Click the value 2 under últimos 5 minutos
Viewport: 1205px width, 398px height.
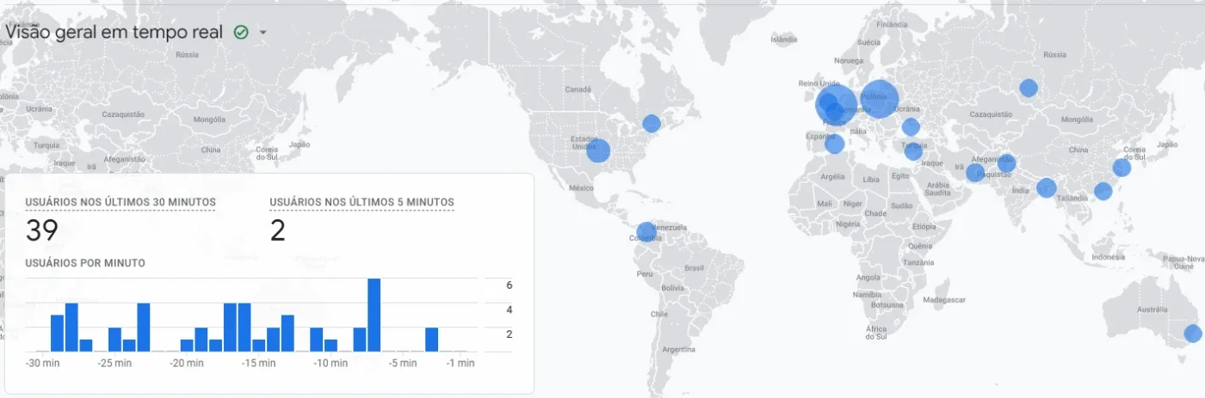tap(277, 230)
